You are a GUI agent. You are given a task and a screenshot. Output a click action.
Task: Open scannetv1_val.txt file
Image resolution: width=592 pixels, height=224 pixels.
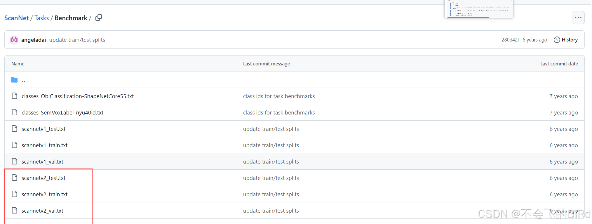[x=42, y=162]
